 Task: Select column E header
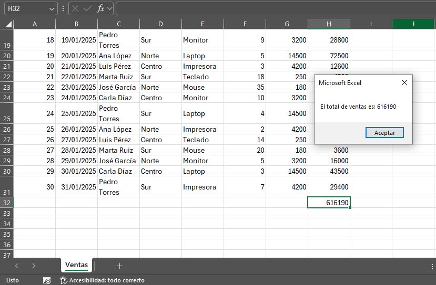point(202,24)
